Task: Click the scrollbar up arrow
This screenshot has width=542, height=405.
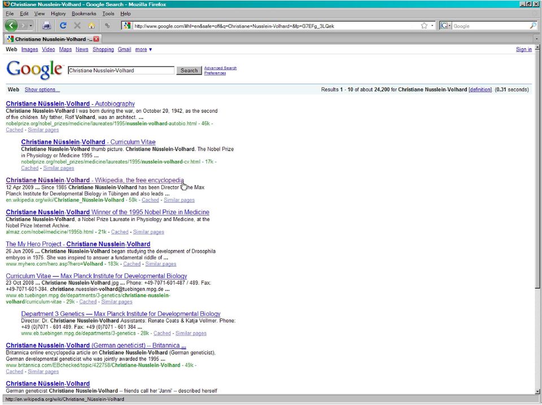Action: point(537,48)
